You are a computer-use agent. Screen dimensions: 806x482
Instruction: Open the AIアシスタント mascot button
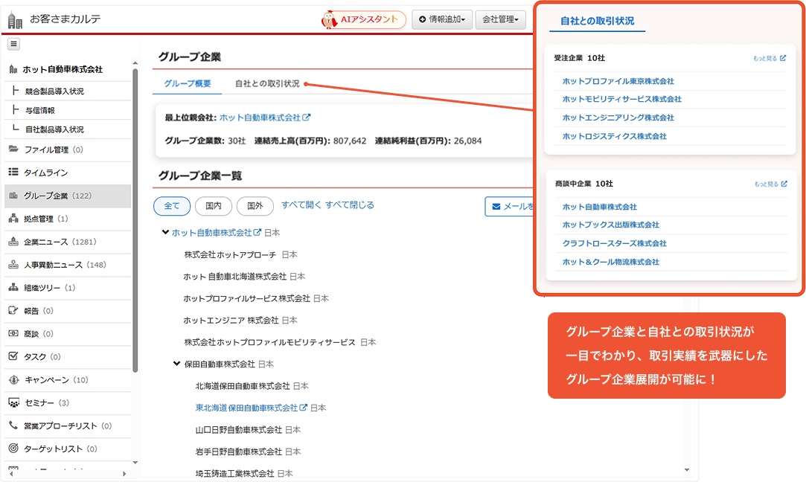[364, 20]
